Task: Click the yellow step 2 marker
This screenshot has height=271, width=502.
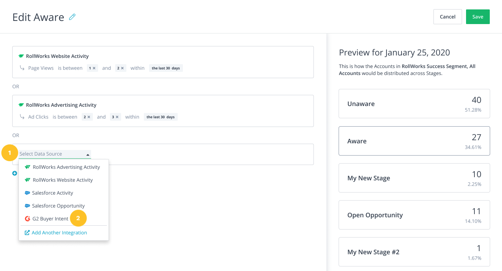Action: pos(78,218)
